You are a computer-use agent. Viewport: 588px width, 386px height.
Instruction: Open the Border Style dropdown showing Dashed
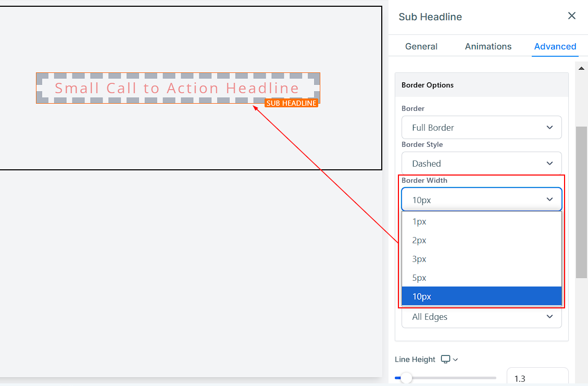pyautogui.click(x=482, y=164)
